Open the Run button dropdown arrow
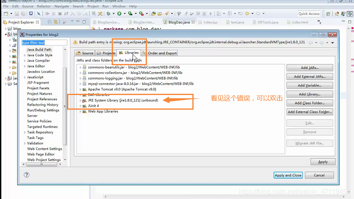354x199 pixels. (x=125, y=13)
